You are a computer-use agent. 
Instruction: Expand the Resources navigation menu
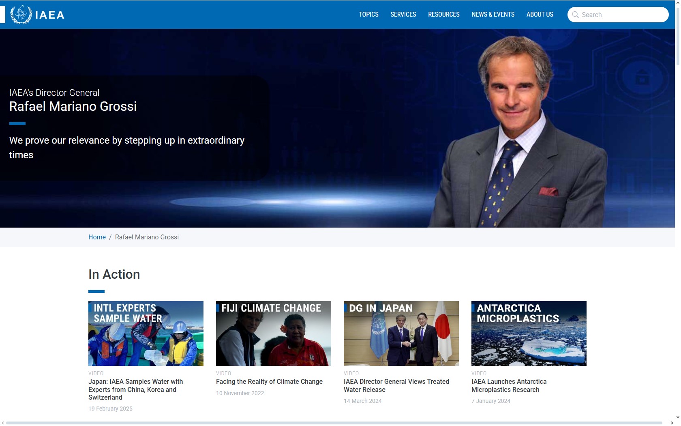(x=443, y=15)
